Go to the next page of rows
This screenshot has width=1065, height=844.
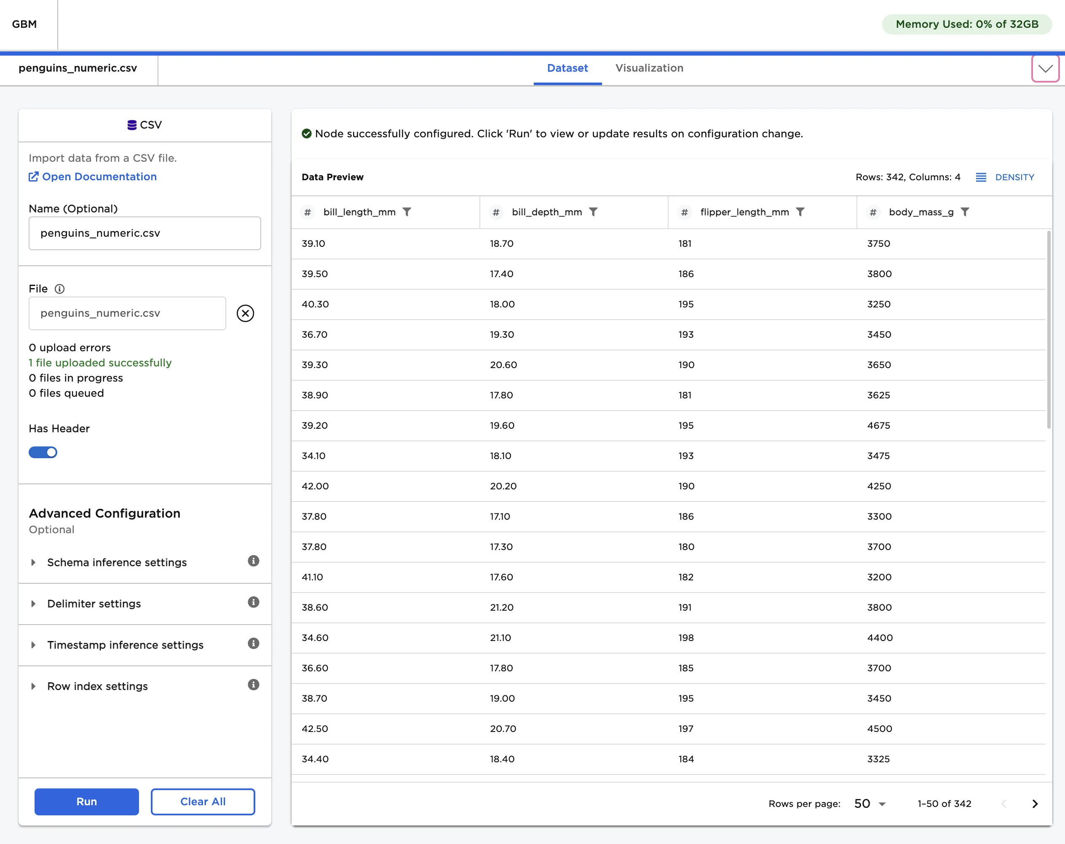coord(1036,804)
